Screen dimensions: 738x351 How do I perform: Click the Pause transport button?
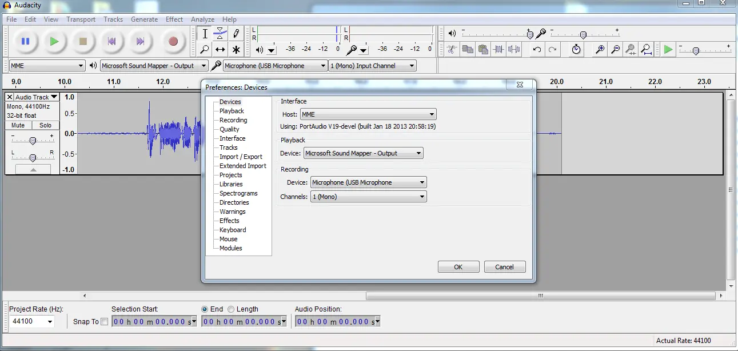click(x=25, y=41)
